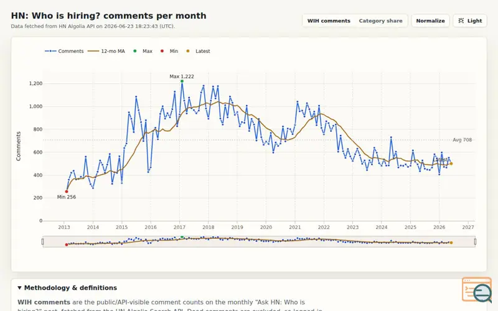Click the 2026 x-axis label
The image size is (498, 311).
point(439,227)
